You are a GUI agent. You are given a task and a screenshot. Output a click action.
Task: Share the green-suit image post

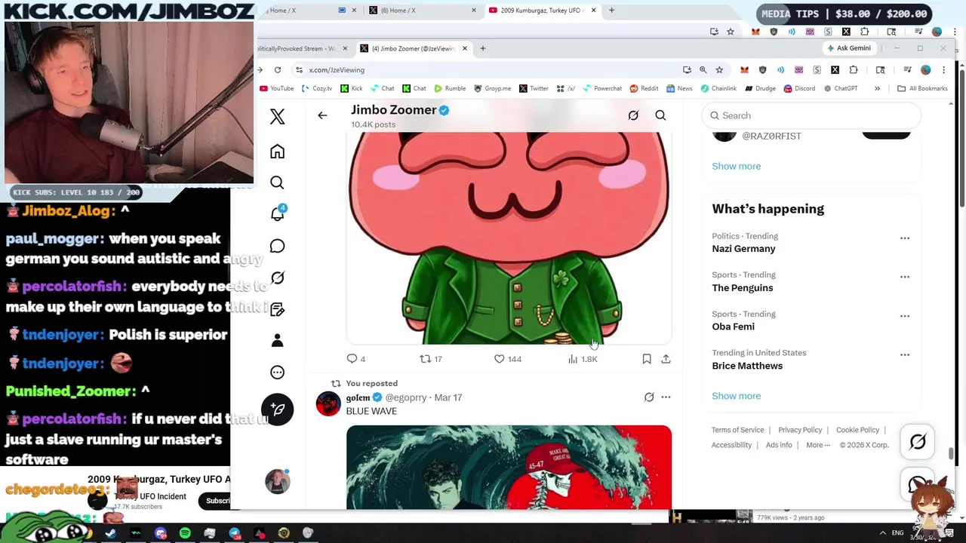(666, 359)
